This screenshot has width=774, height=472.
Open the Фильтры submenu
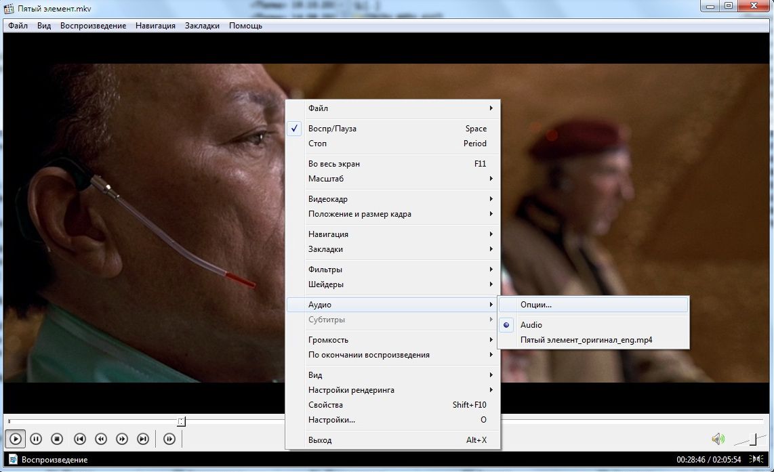[393, 270]
